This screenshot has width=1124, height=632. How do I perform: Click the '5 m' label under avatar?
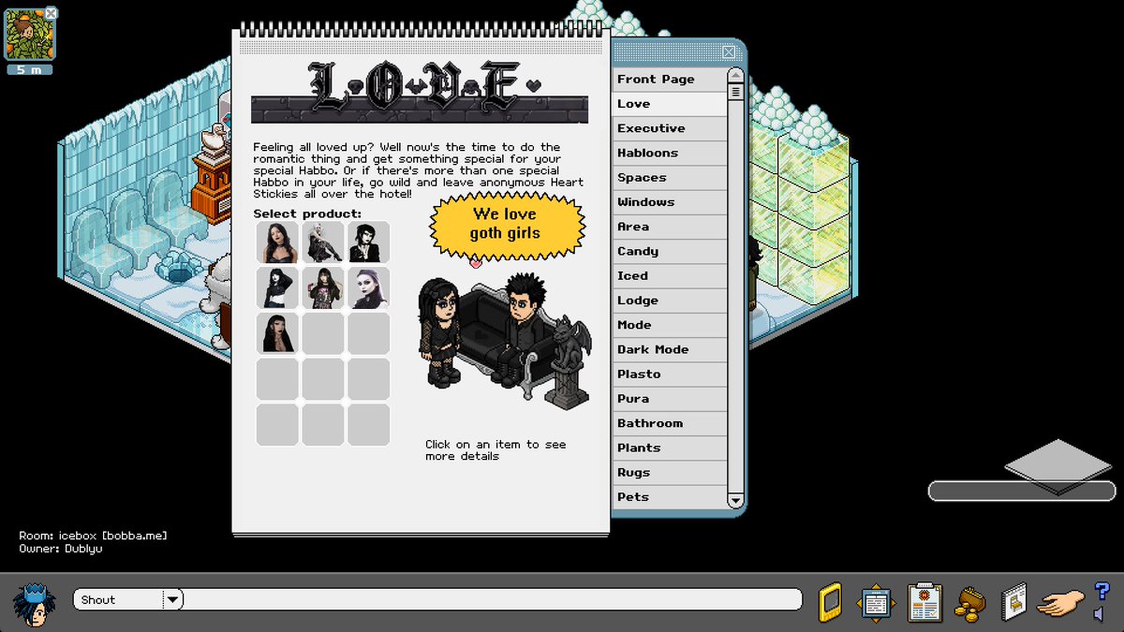(29, 69)
